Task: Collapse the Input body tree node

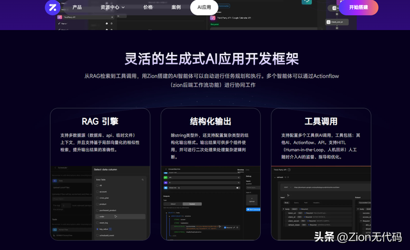Action: [283, 209]
